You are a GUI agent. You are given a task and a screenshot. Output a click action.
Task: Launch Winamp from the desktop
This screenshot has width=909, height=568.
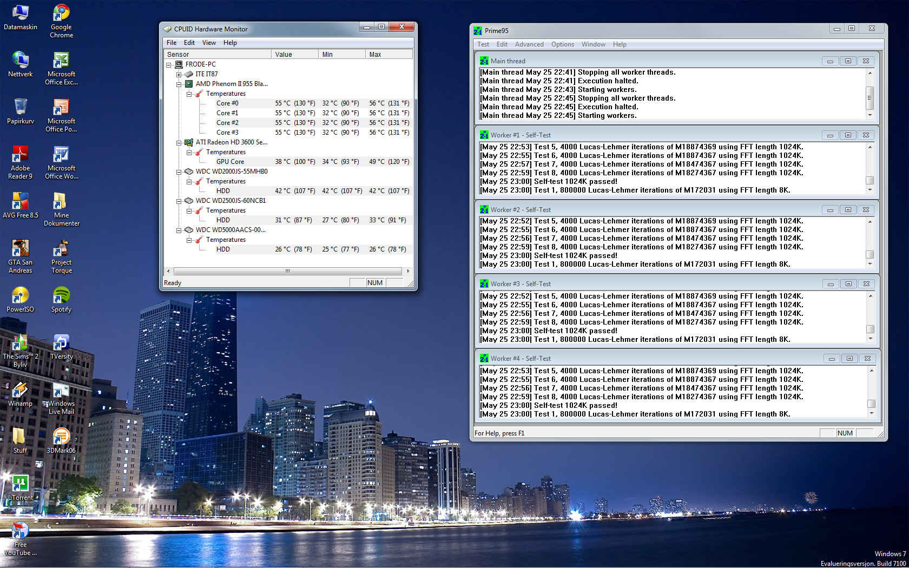coord(21,394)
